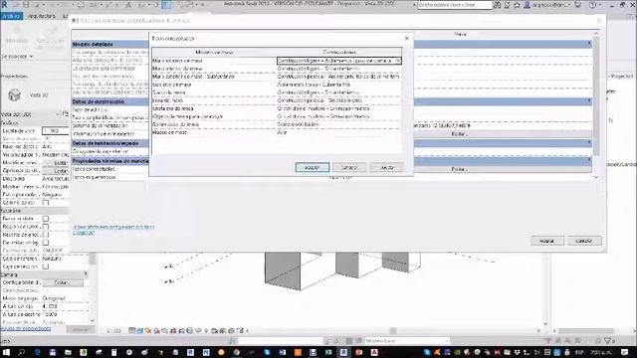Click the Revit application logo

[x=5, y=4]
